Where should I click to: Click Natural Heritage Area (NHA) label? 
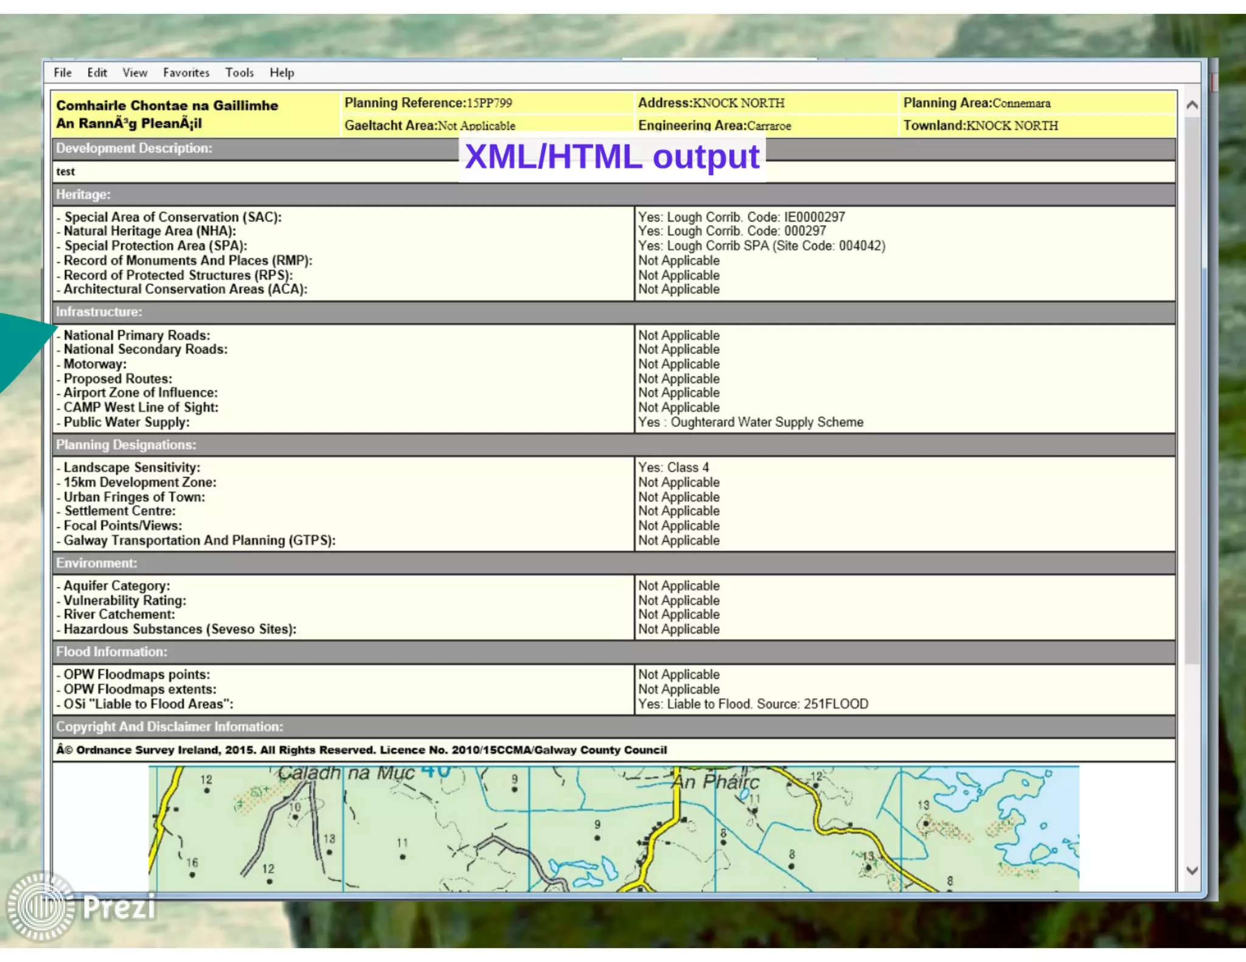150,231
